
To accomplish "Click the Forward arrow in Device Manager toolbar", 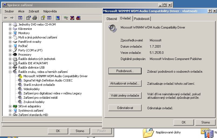I will [12, 18].
